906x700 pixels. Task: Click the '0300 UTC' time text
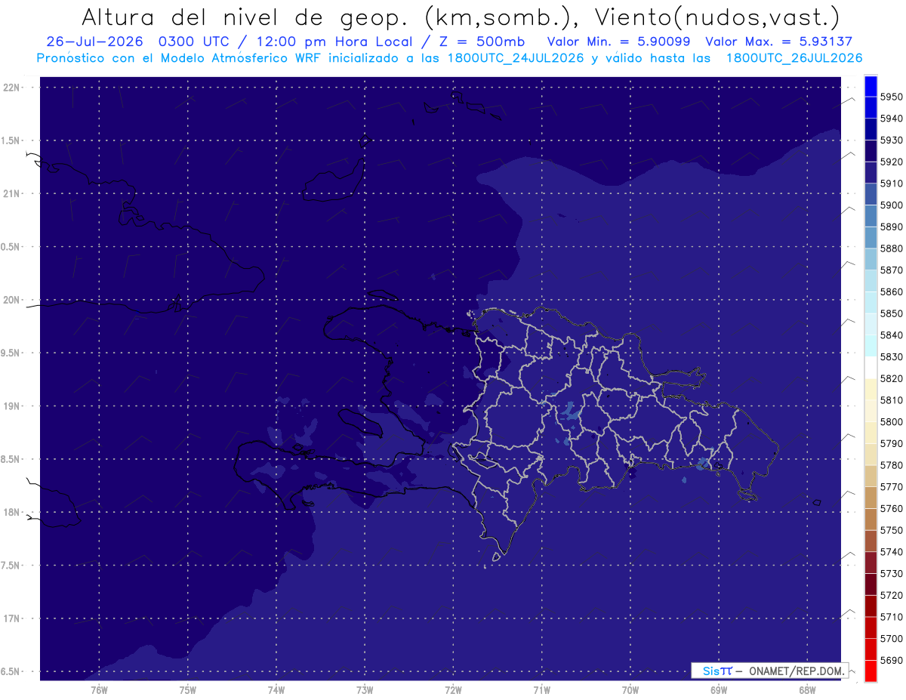(195, 42)
